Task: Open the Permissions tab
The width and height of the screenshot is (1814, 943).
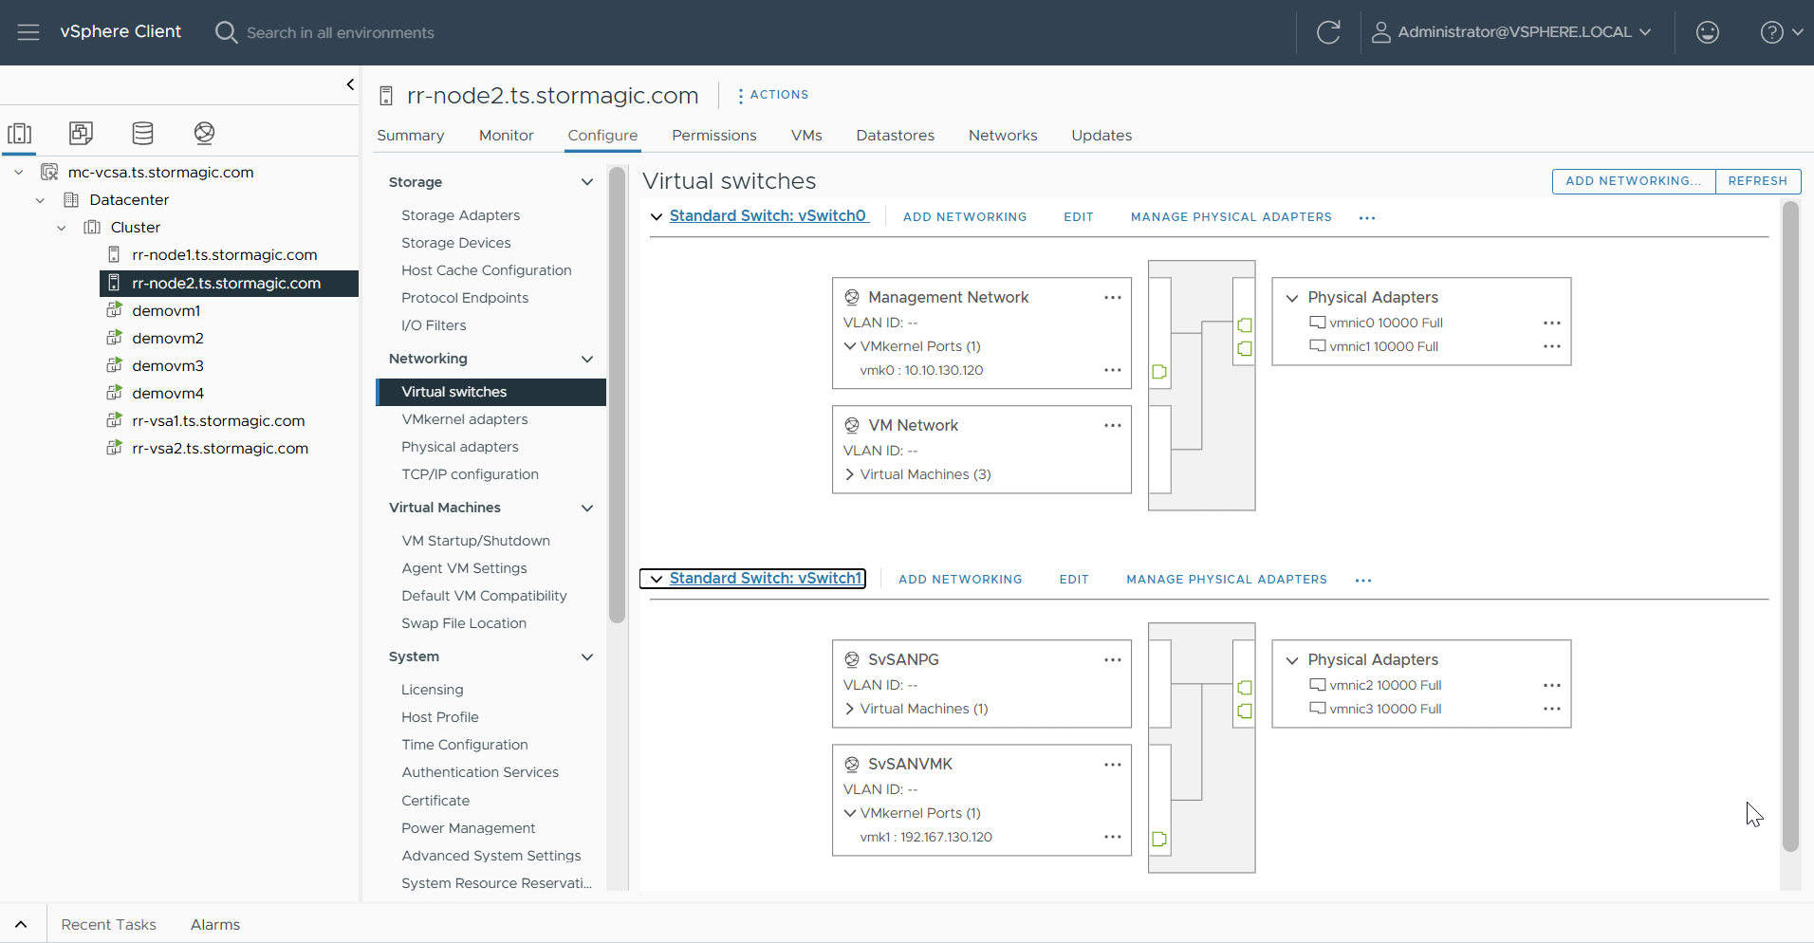Action: click(x=714, y=136)
